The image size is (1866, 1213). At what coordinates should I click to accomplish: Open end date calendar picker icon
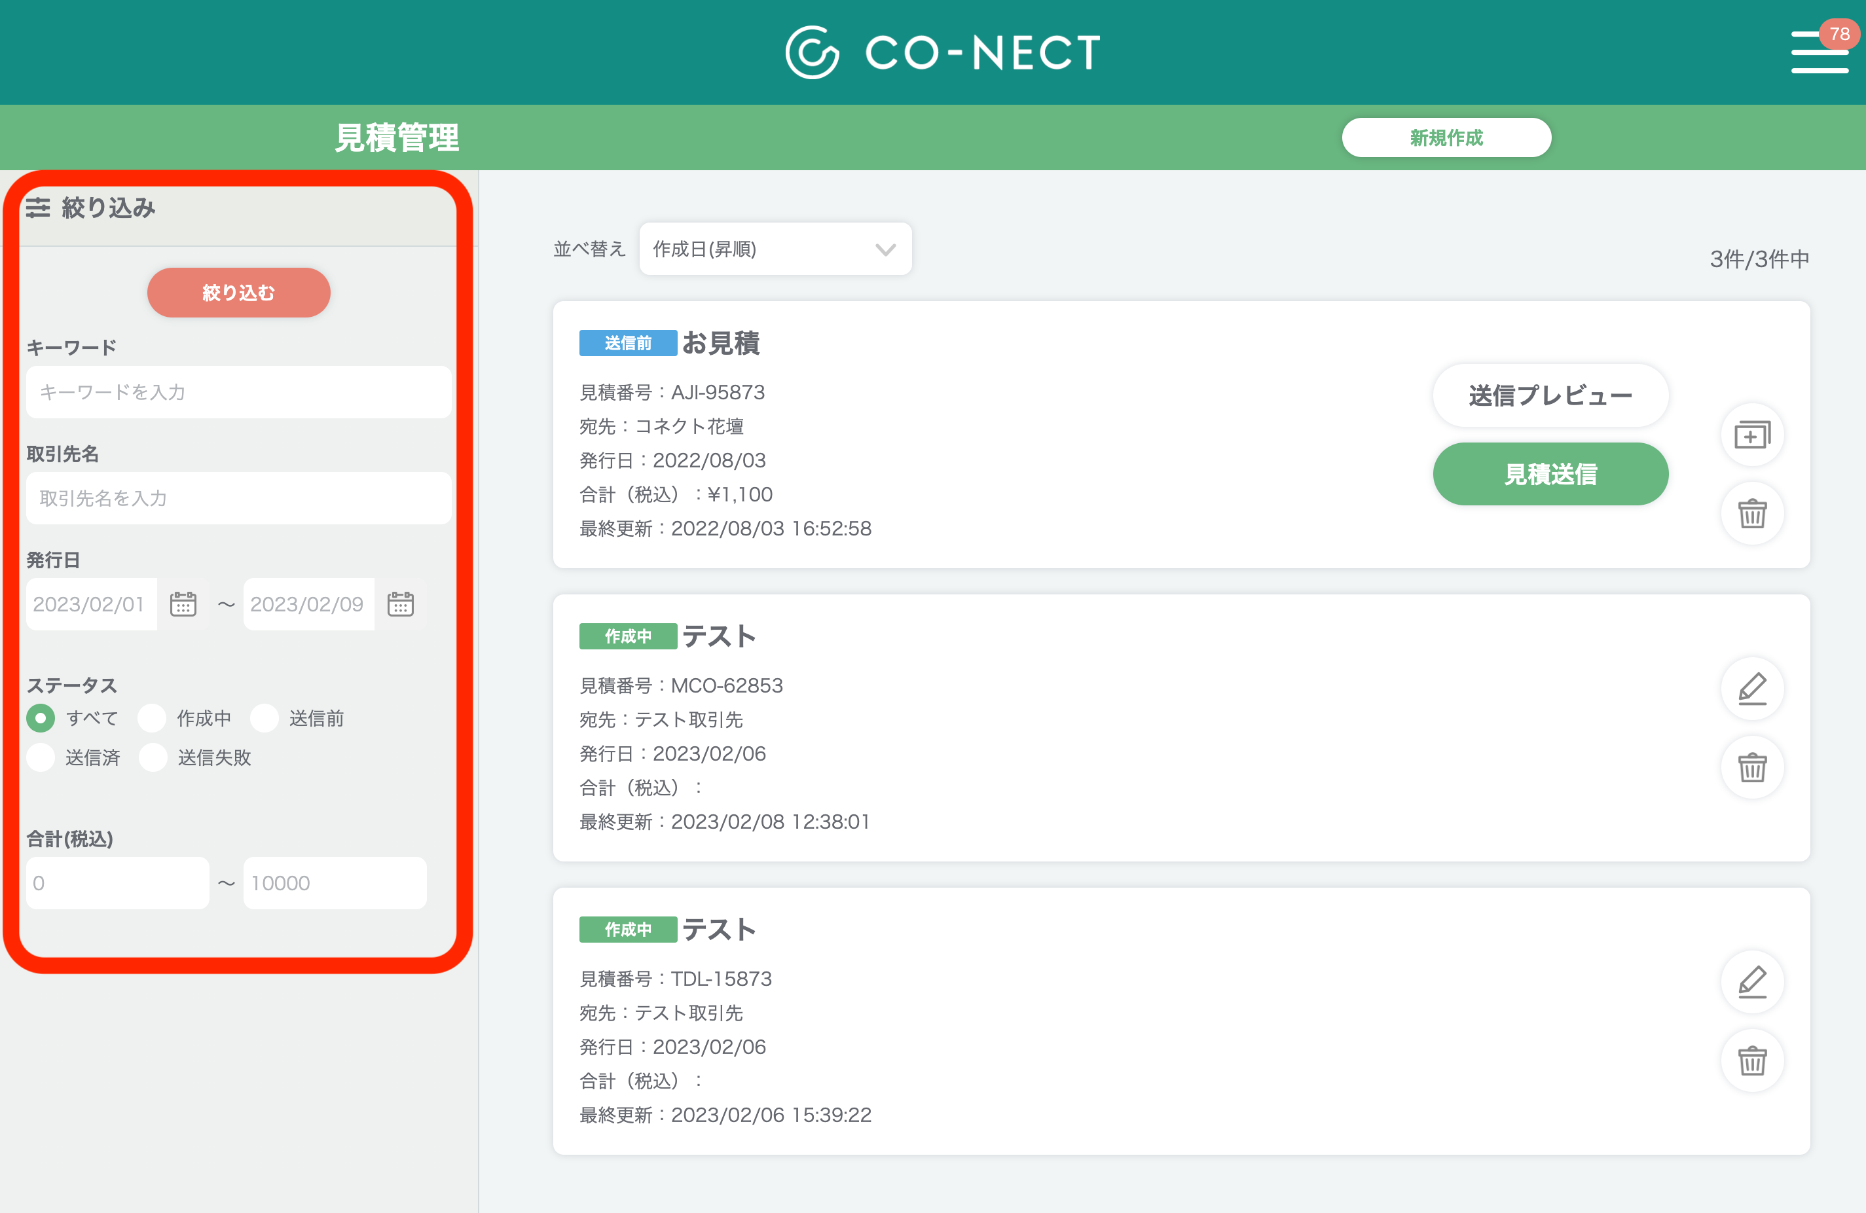(x=401, y=605)
